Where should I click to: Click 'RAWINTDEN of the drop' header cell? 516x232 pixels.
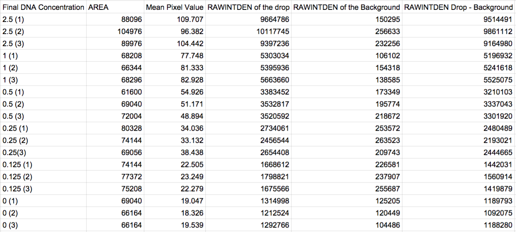click(248, 7)
